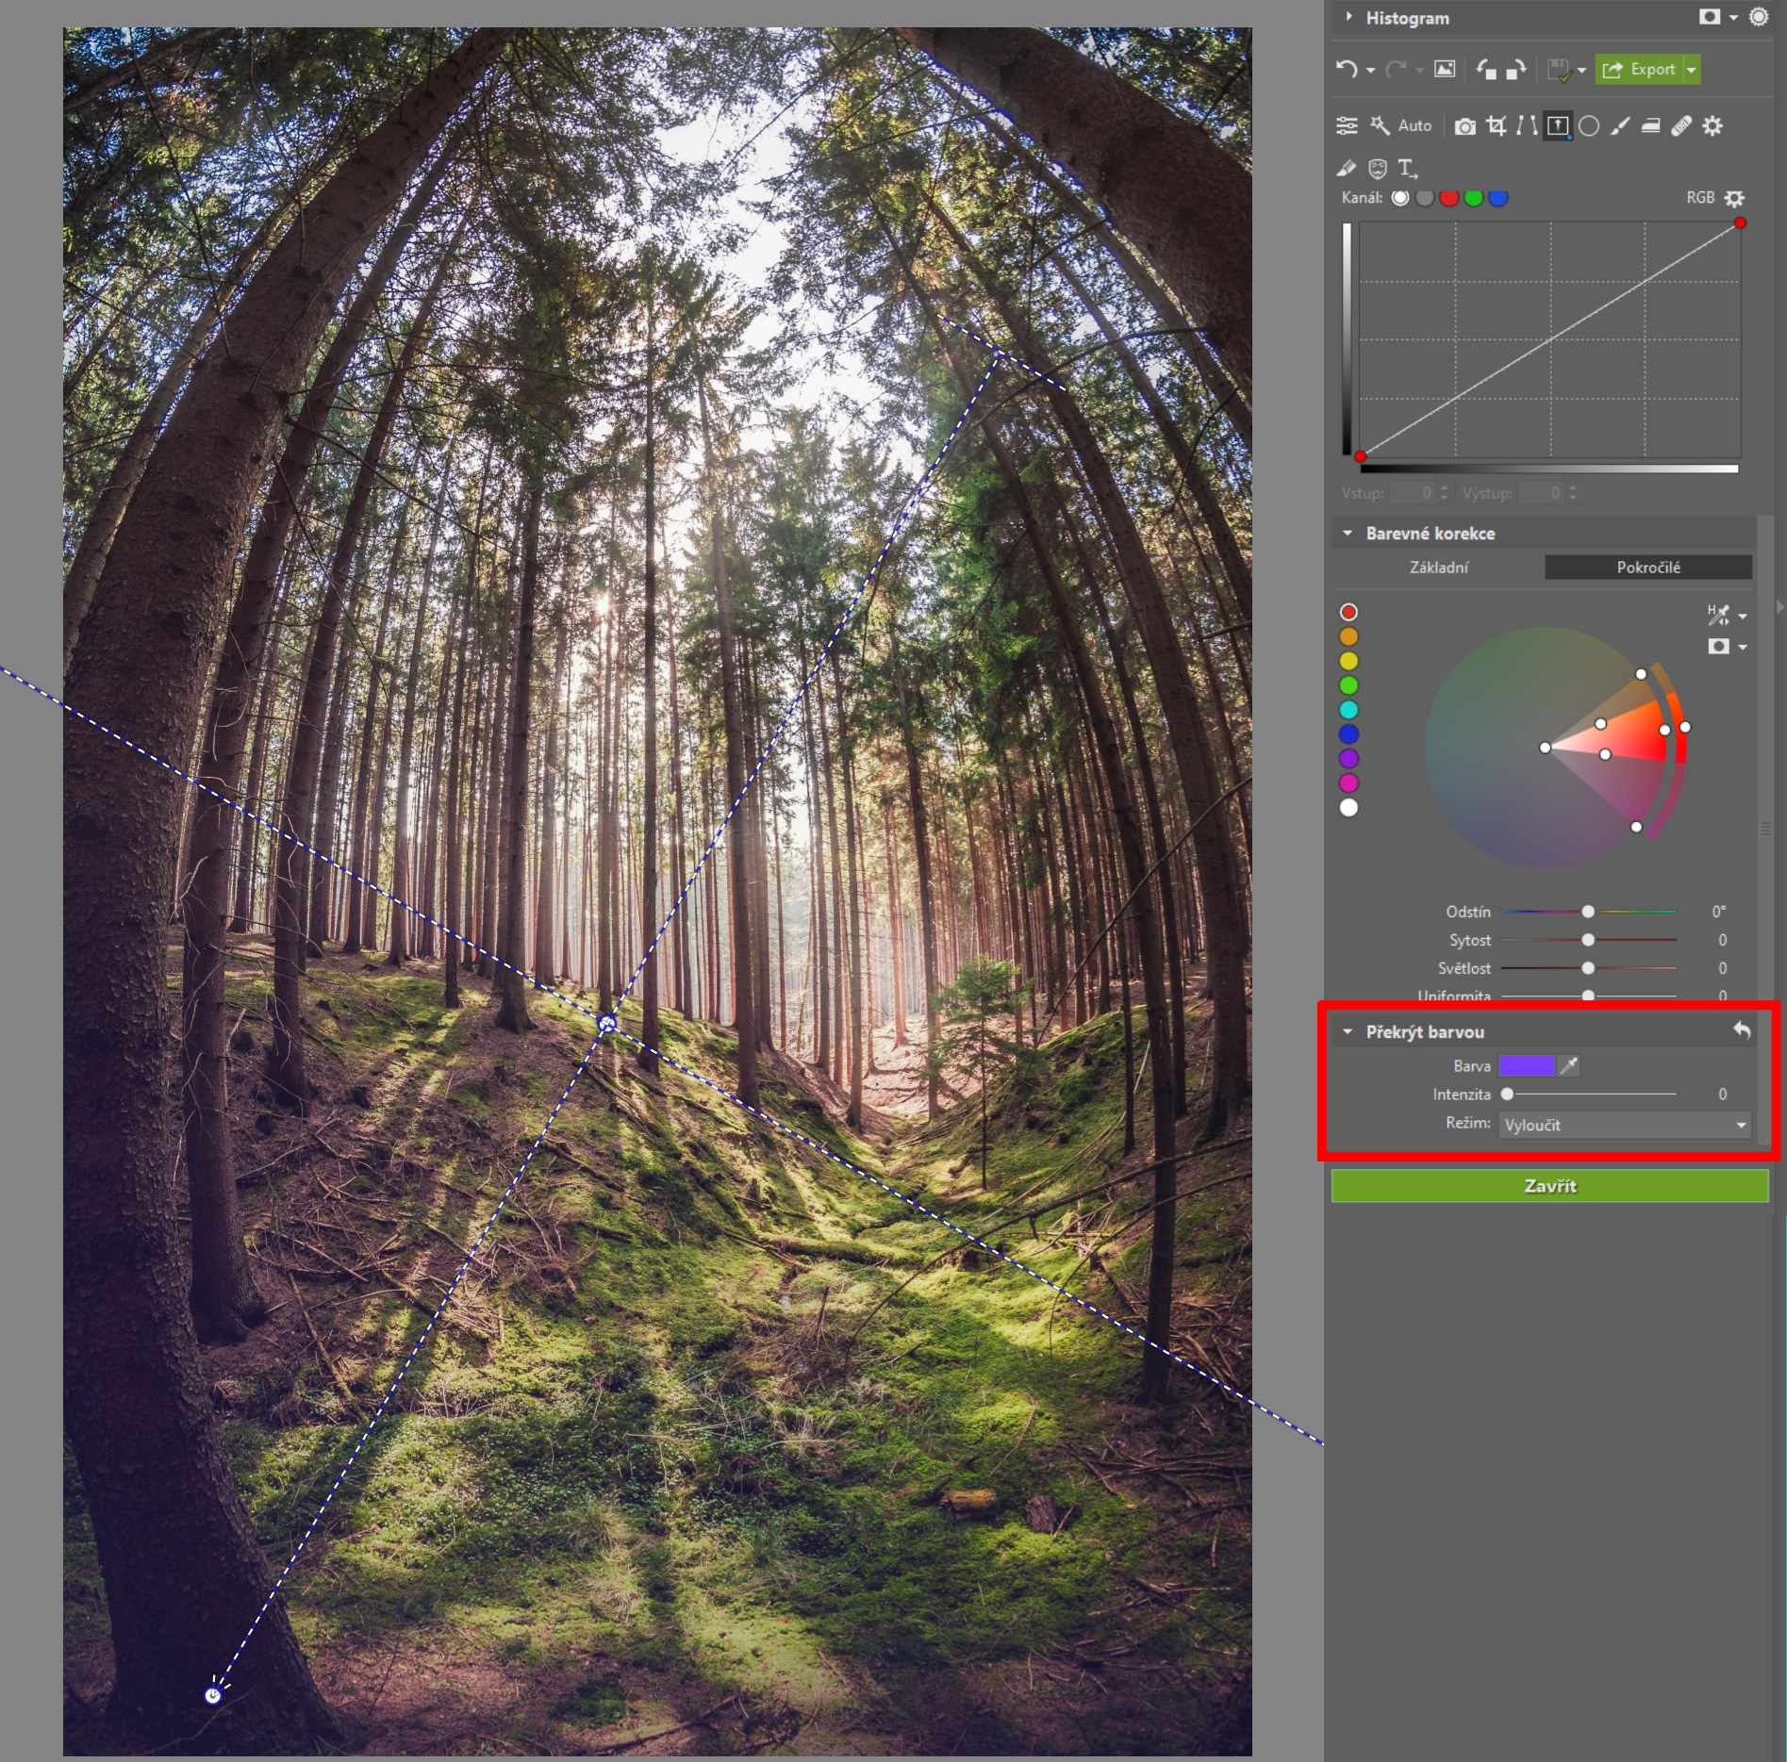Viewport: 1787px width, 1762px height.
Task: Select the magenta color range circle
Action: tap(1349, 782)
